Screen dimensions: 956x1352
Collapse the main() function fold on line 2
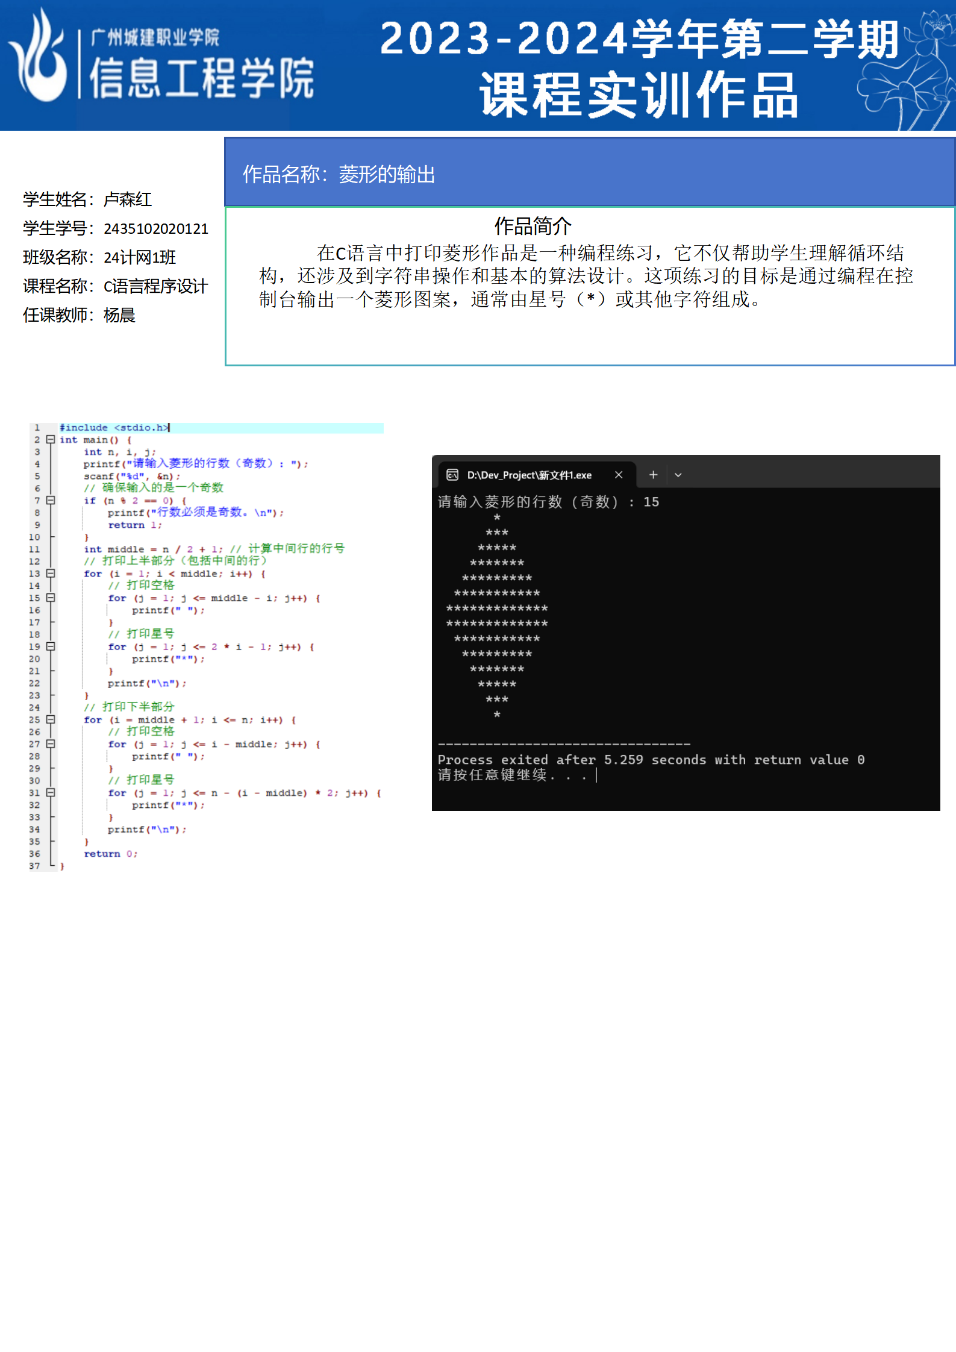point(51,440)
